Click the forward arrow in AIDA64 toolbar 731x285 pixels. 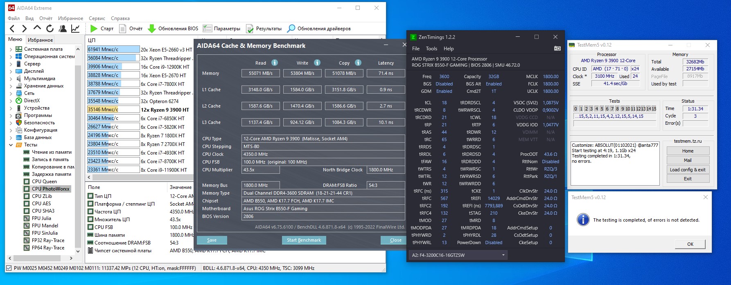point(25,28)
